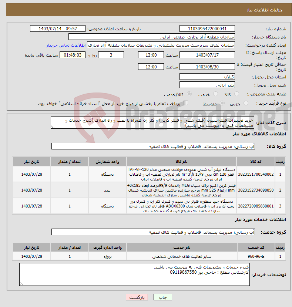Click the ABOX6300 floater device item name
The image size is (292, 307).
click(x=181, y=206)
